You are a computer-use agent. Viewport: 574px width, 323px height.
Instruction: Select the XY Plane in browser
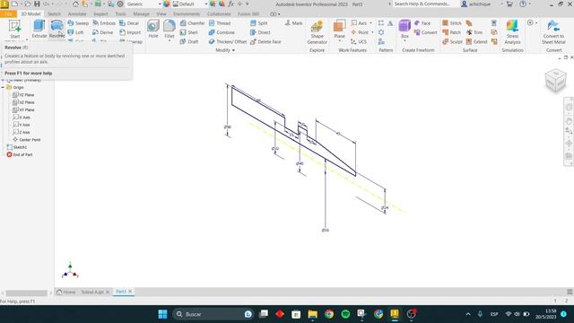click(24, 109)
